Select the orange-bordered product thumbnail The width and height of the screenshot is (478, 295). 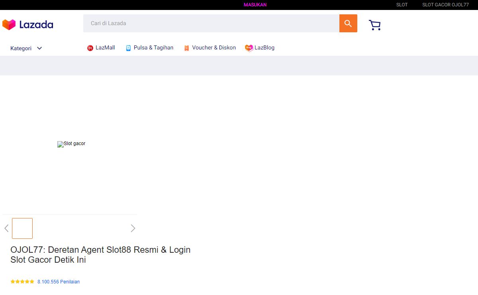(x=22, y=228)
